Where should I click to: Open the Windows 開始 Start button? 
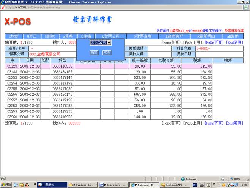tap(6, 185)
